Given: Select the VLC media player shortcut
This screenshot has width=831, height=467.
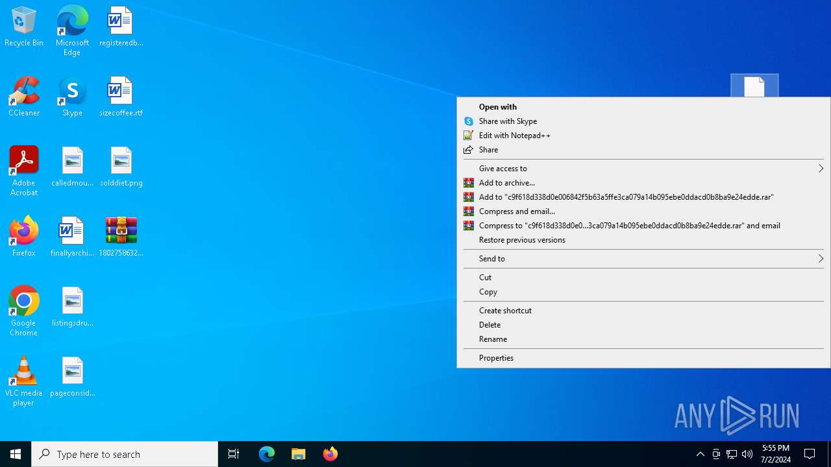Looking at the screenshot, I should coord(24,381).
